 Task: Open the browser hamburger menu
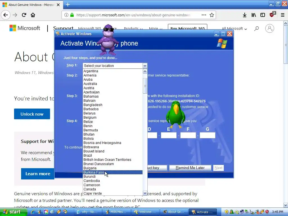tap(282, 15)
